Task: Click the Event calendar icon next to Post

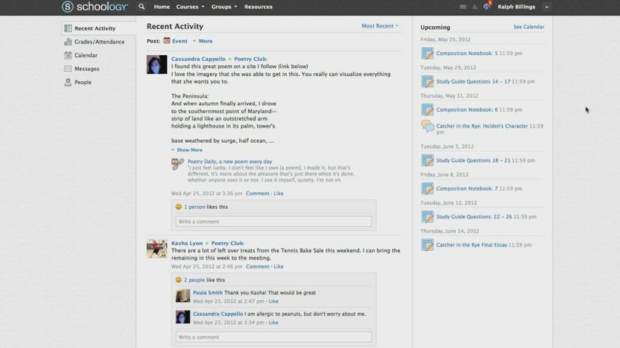Action: 167,41
